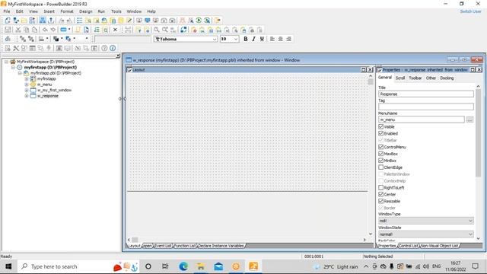Close the System Tree pane

click(118, 56)
